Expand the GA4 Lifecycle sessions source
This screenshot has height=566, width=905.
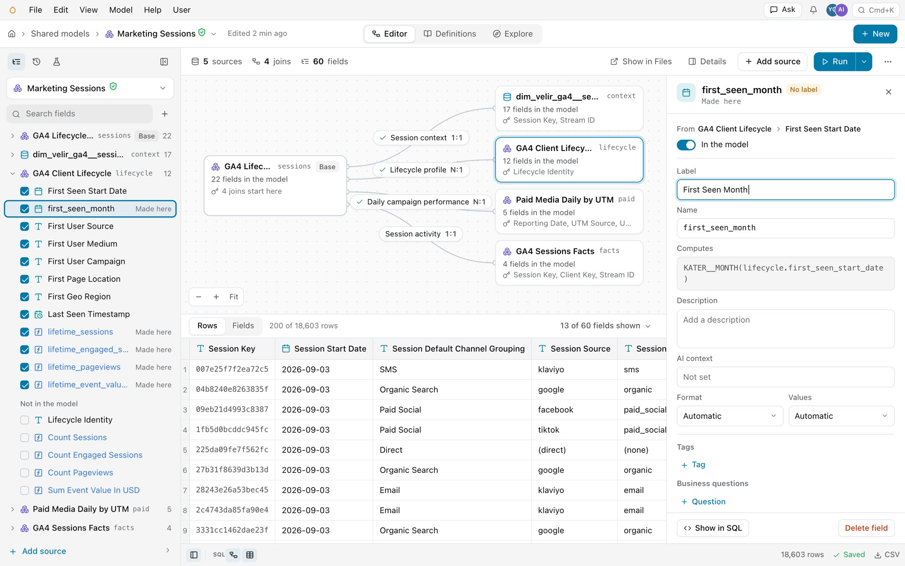(x=13, y=136)
